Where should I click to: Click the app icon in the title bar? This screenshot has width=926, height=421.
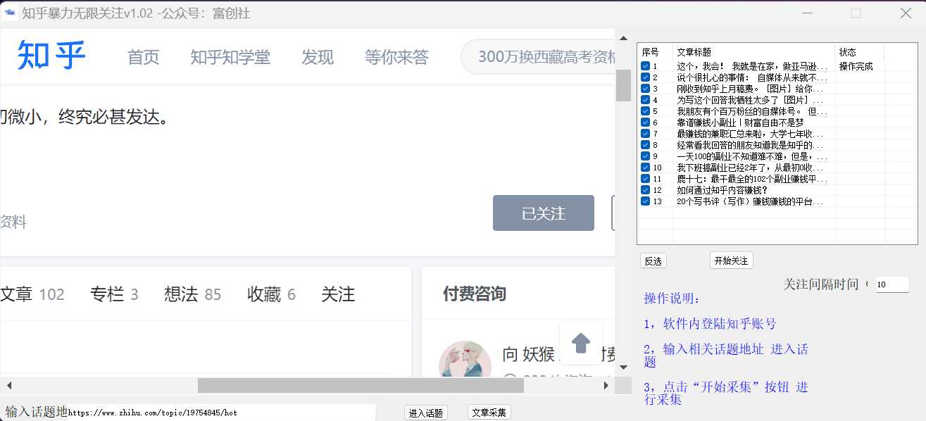pos(10,13)
